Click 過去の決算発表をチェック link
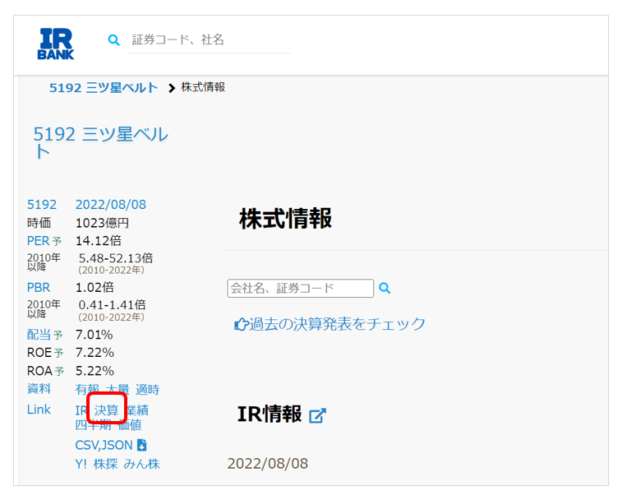The width and height of the screenshot is (622, 500). coord(337,325)
